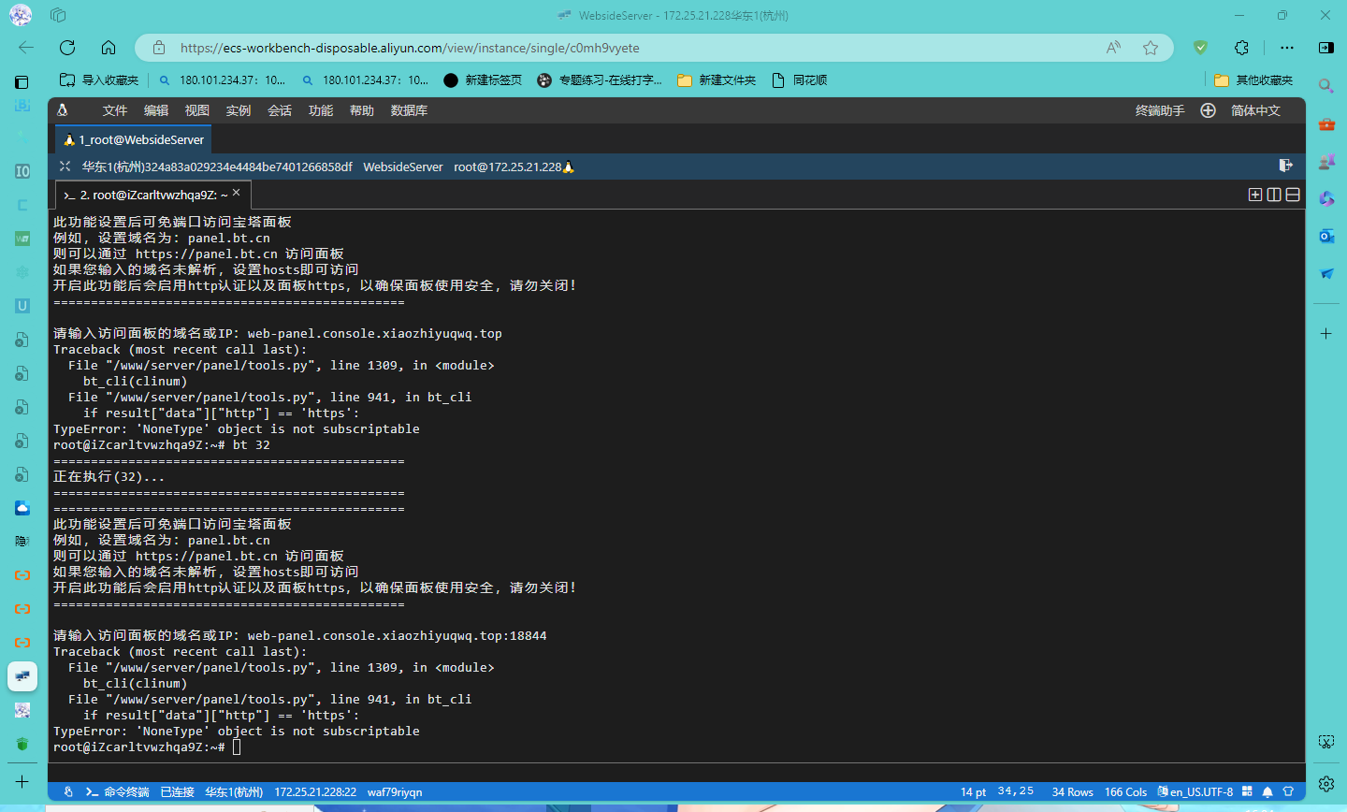The width and height of the screenshot is (1347, 812).
Task: Change the 14 pt font size setting
Action: [x=973, y=792]
